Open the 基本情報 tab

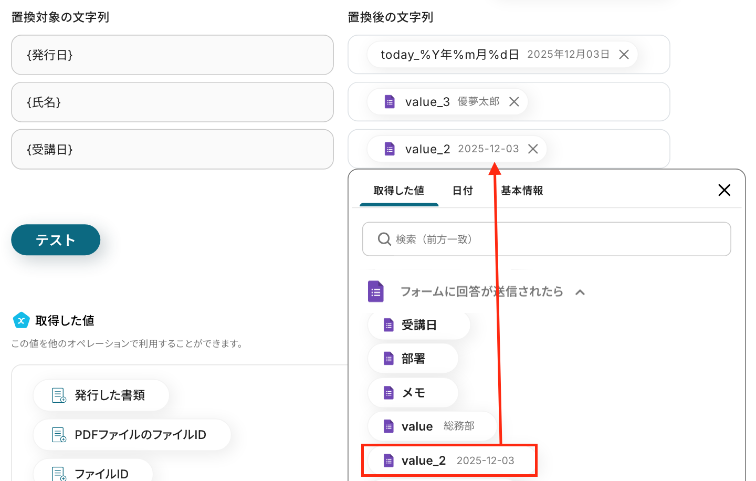click(521, 191)
